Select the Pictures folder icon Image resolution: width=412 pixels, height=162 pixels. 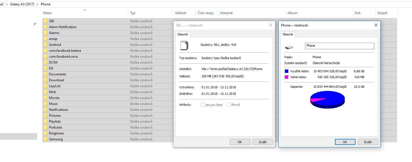tap(45, 116)
